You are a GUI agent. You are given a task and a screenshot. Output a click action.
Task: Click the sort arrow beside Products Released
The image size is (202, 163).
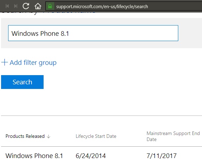point(49,136)
